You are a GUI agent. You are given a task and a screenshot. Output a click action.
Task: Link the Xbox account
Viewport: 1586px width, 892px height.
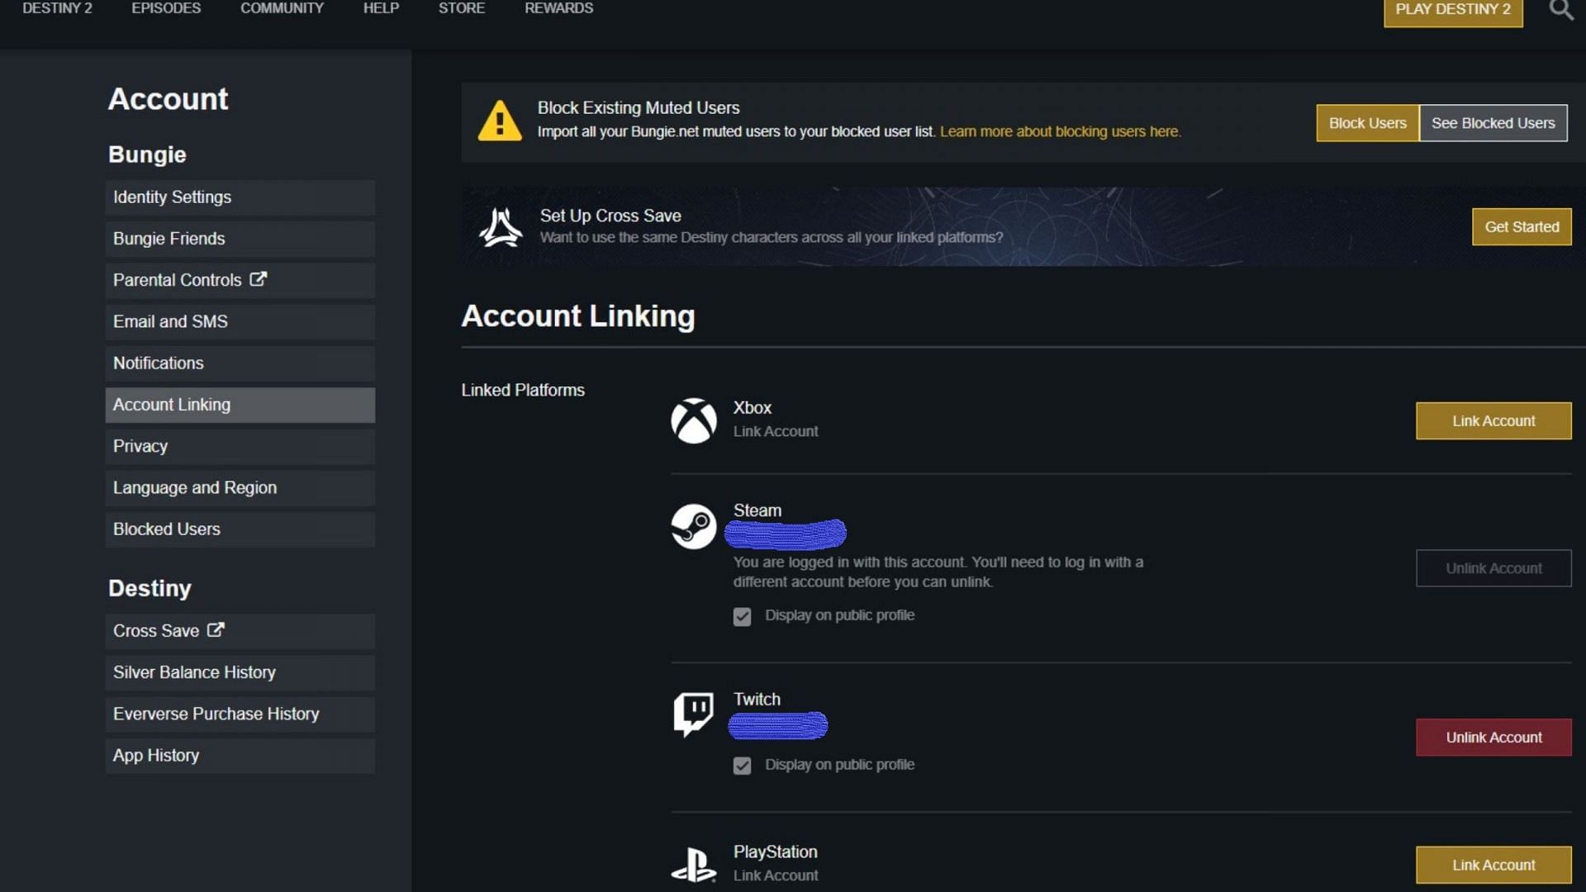[x=1493, y=421]
